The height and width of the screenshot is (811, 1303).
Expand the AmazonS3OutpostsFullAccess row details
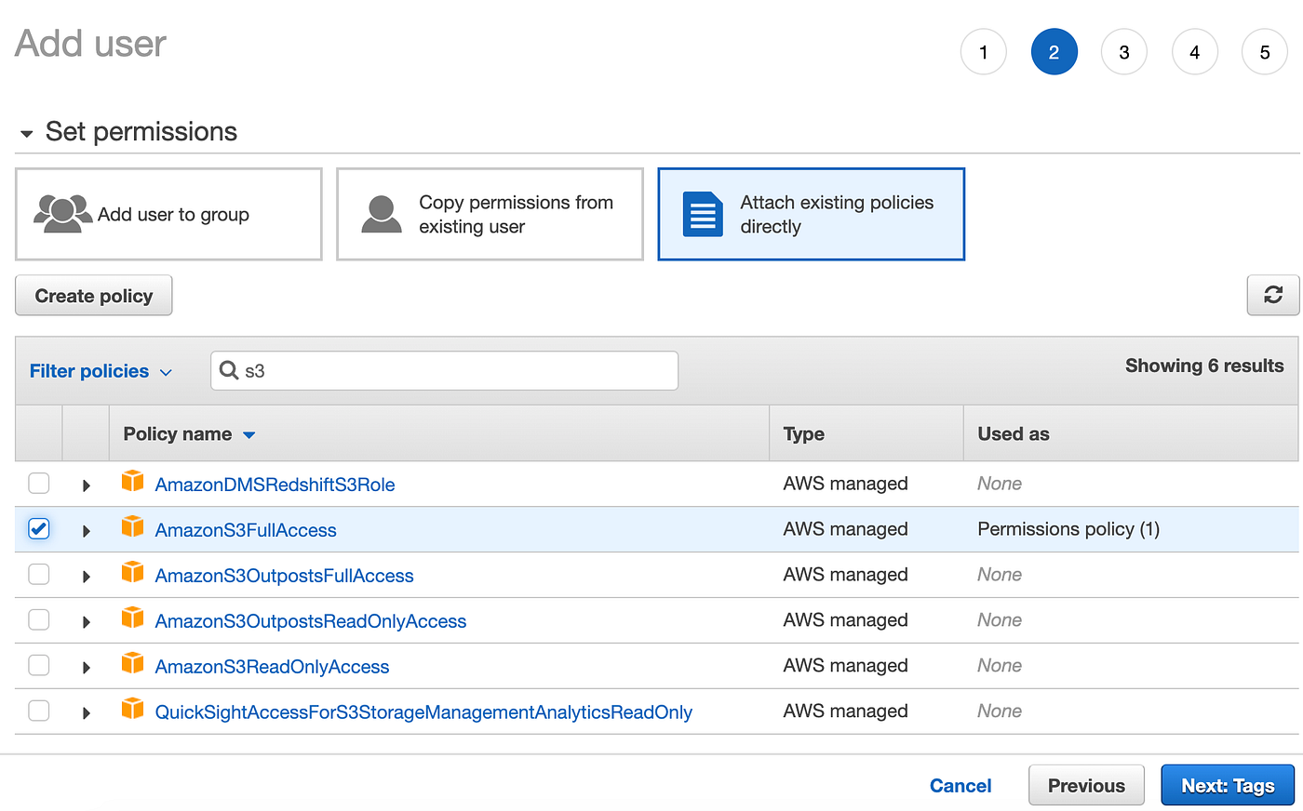tap(87, 577)
